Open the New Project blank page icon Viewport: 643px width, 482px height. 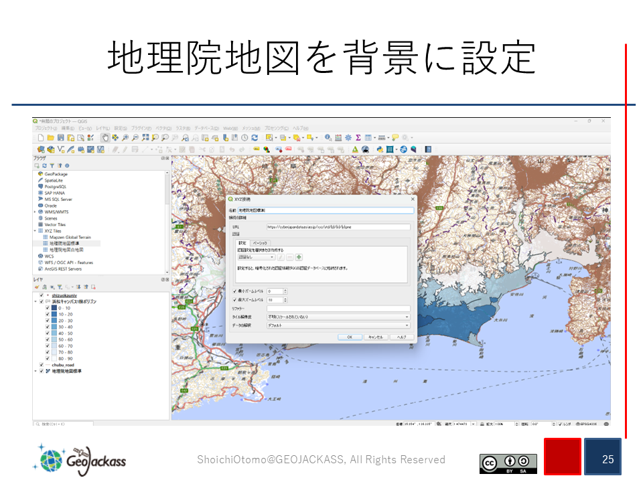click(40, 137)
